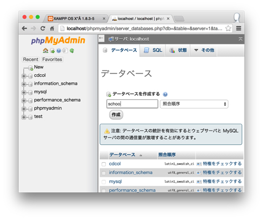Click 特権をチェックする for cdcol

tap(222, 164)
